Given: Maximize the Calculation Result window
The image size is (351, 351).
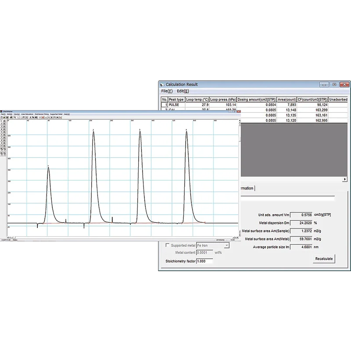Looking at the screenshot, I should click(x=334, y=84).
